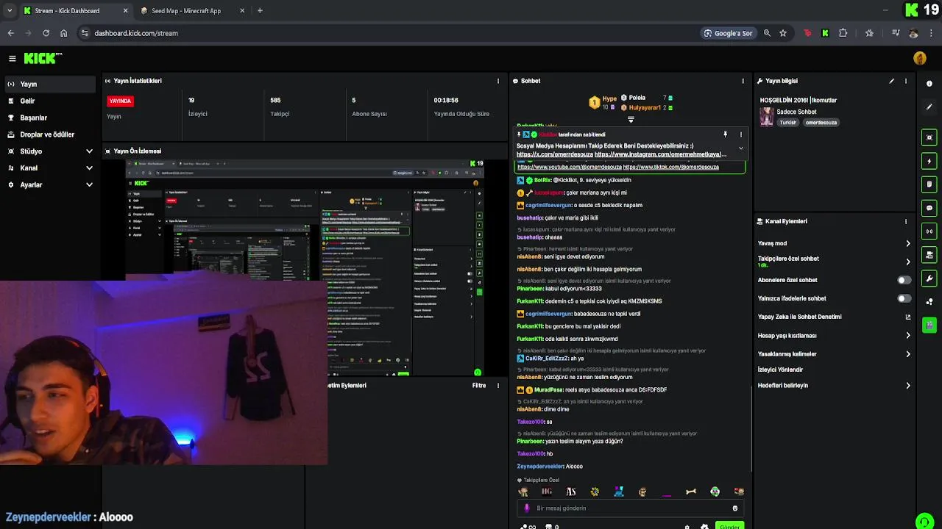Open Yavaş mod chevron
942x529 pixels.
click(x=907, y=243)
